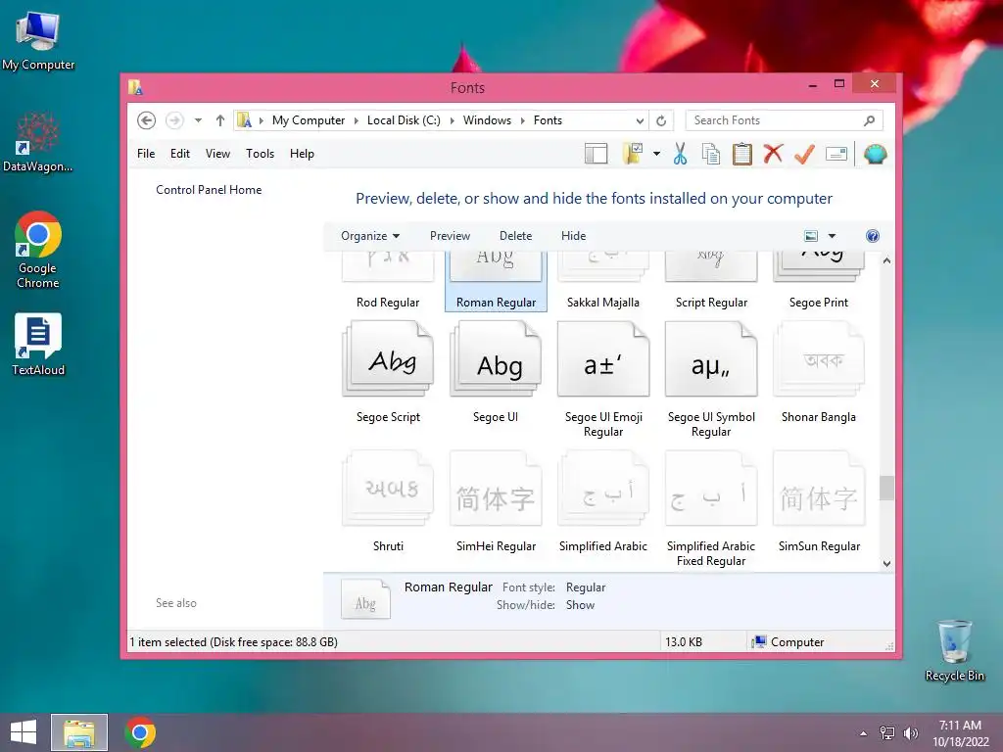Open the Organize dropdown menu
1003x752 pixels.
(370, 236)
